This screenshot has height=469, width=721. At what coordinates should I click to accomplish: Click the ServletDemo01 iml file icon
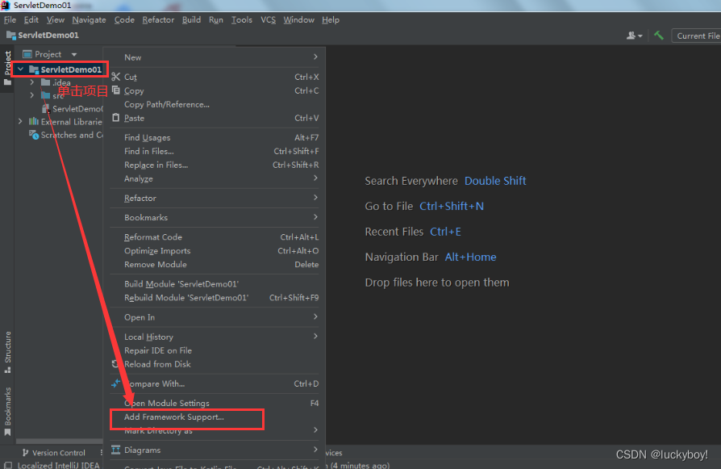coord(45,109)
